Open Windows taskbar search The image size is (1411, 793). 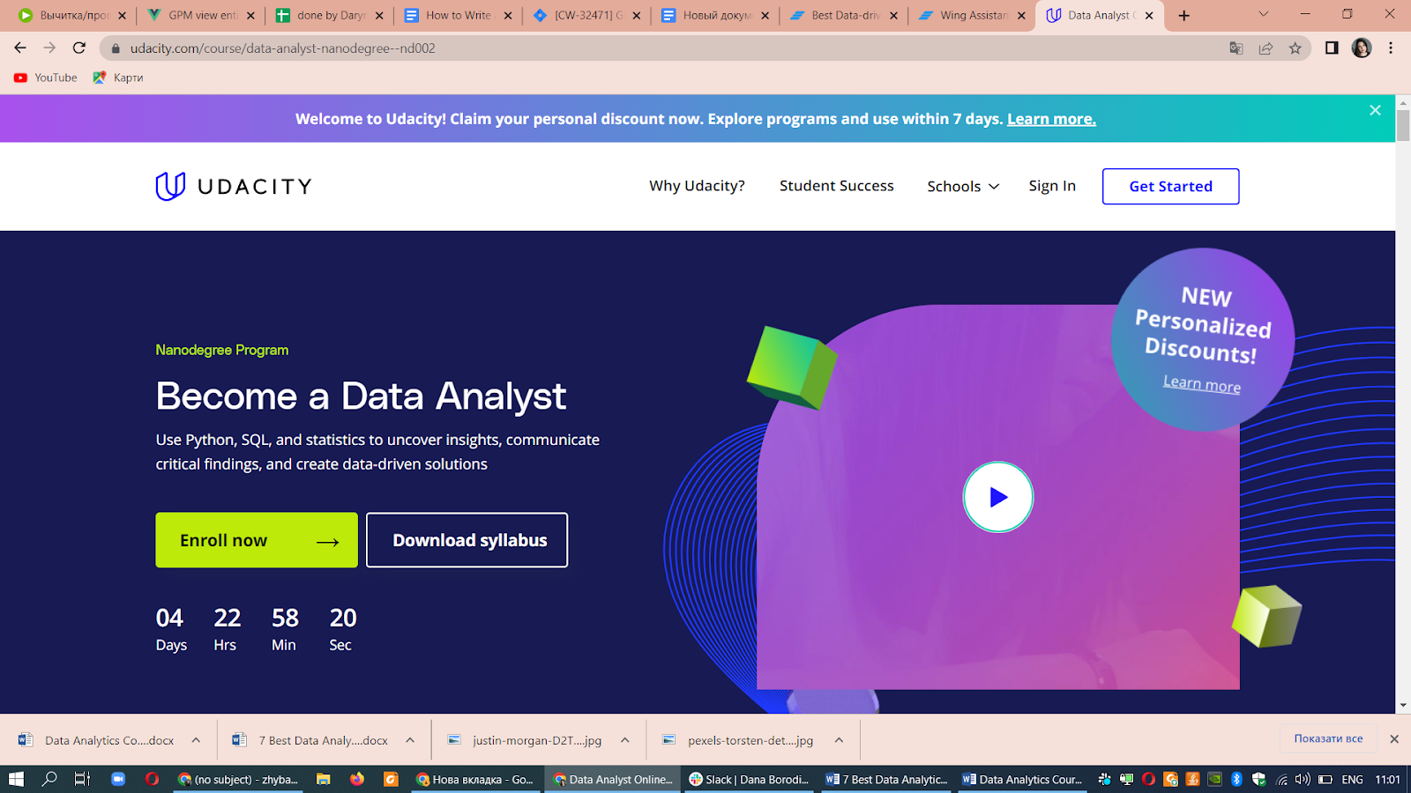(x=49, y=779)
